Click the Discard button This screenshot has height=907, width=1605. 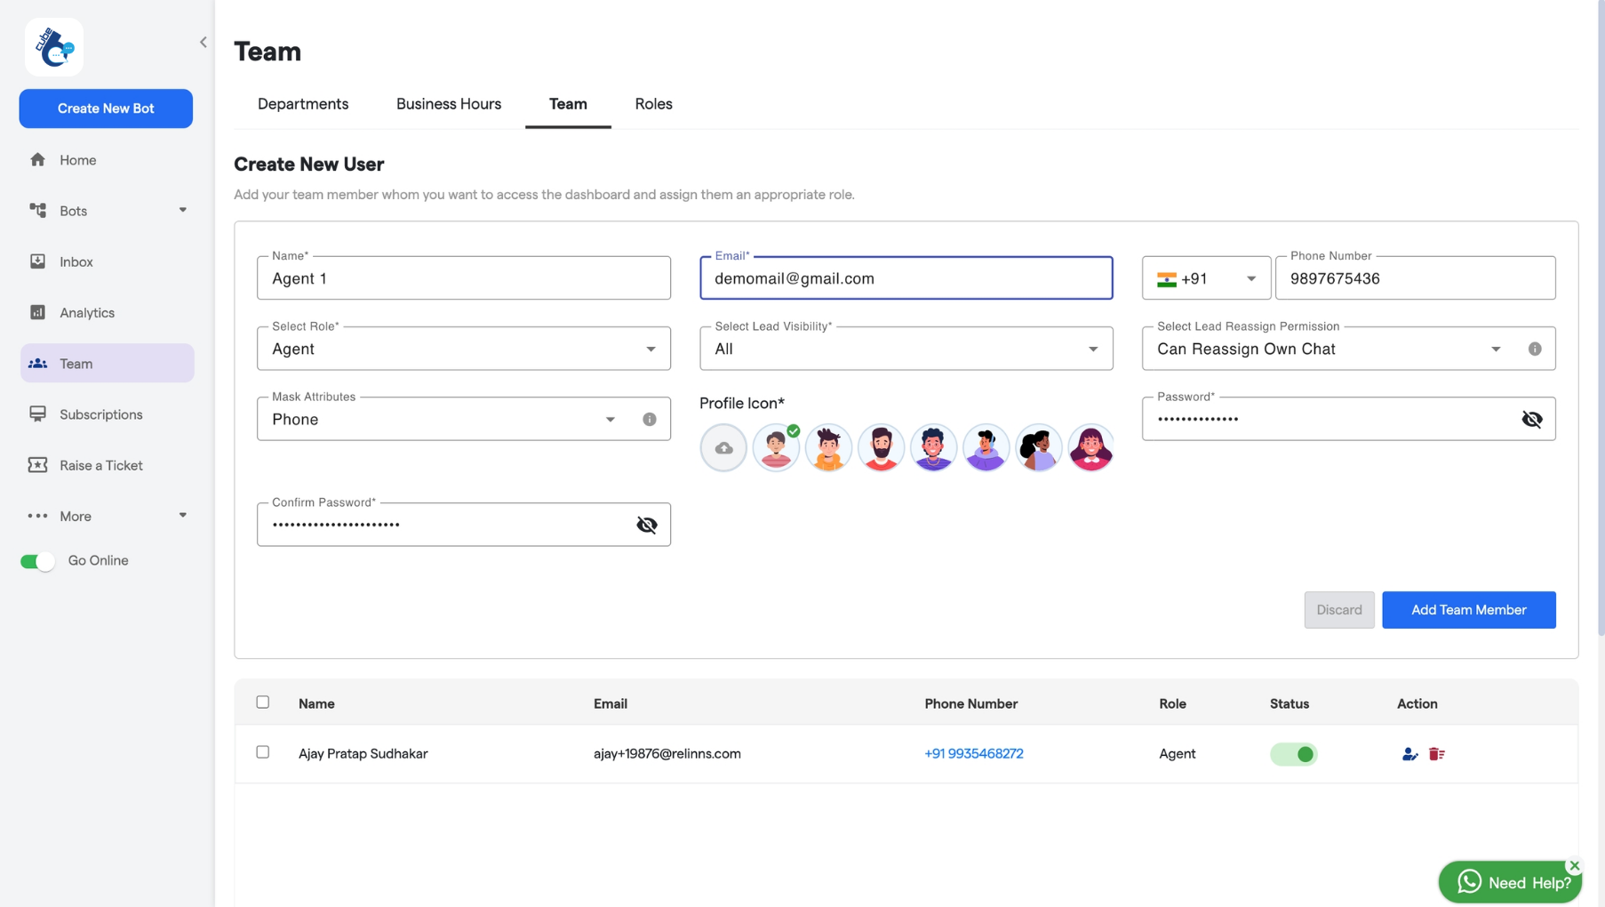point(1339,610)
